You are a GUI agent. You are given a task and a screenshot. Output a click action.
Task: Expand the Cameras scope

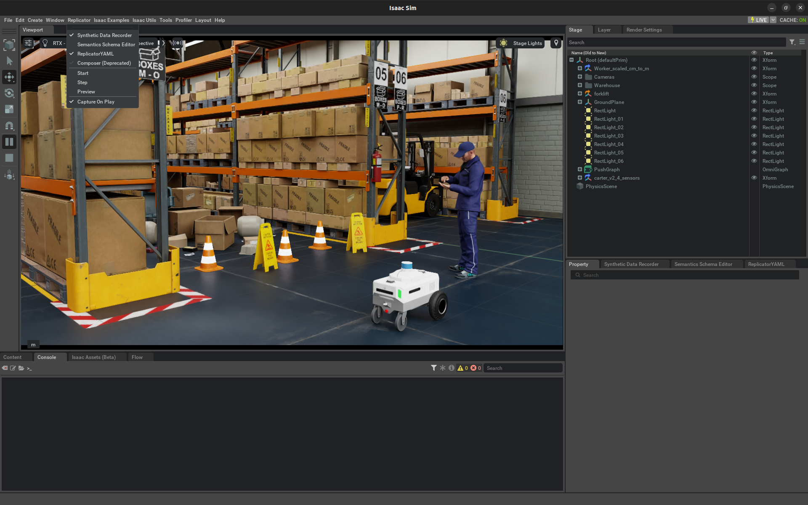pyautogui.click(x=580, y=77)
